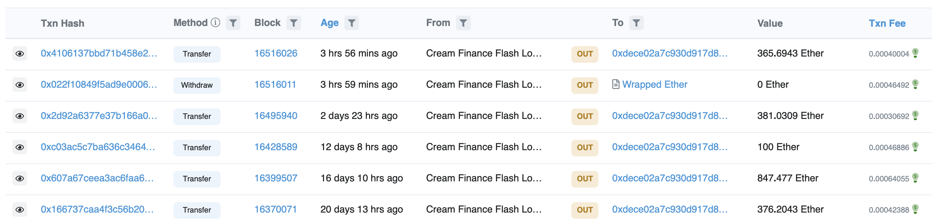Open the Method column filter
Viewport: 938px width, 224px height.
(233, 23)
